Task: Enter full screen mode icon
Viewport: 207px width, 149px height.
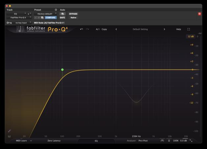Action: 189,29
